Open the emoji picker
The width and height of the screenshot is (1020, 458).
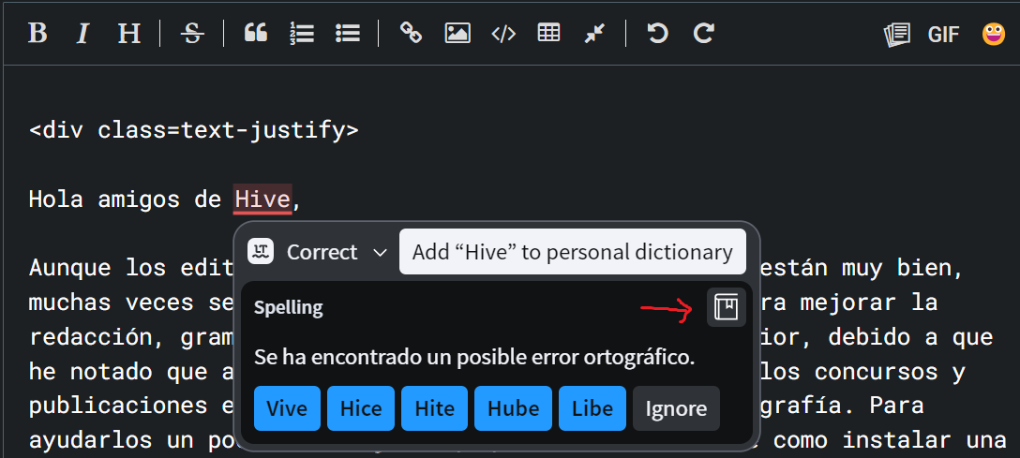[x=994, y=34]
